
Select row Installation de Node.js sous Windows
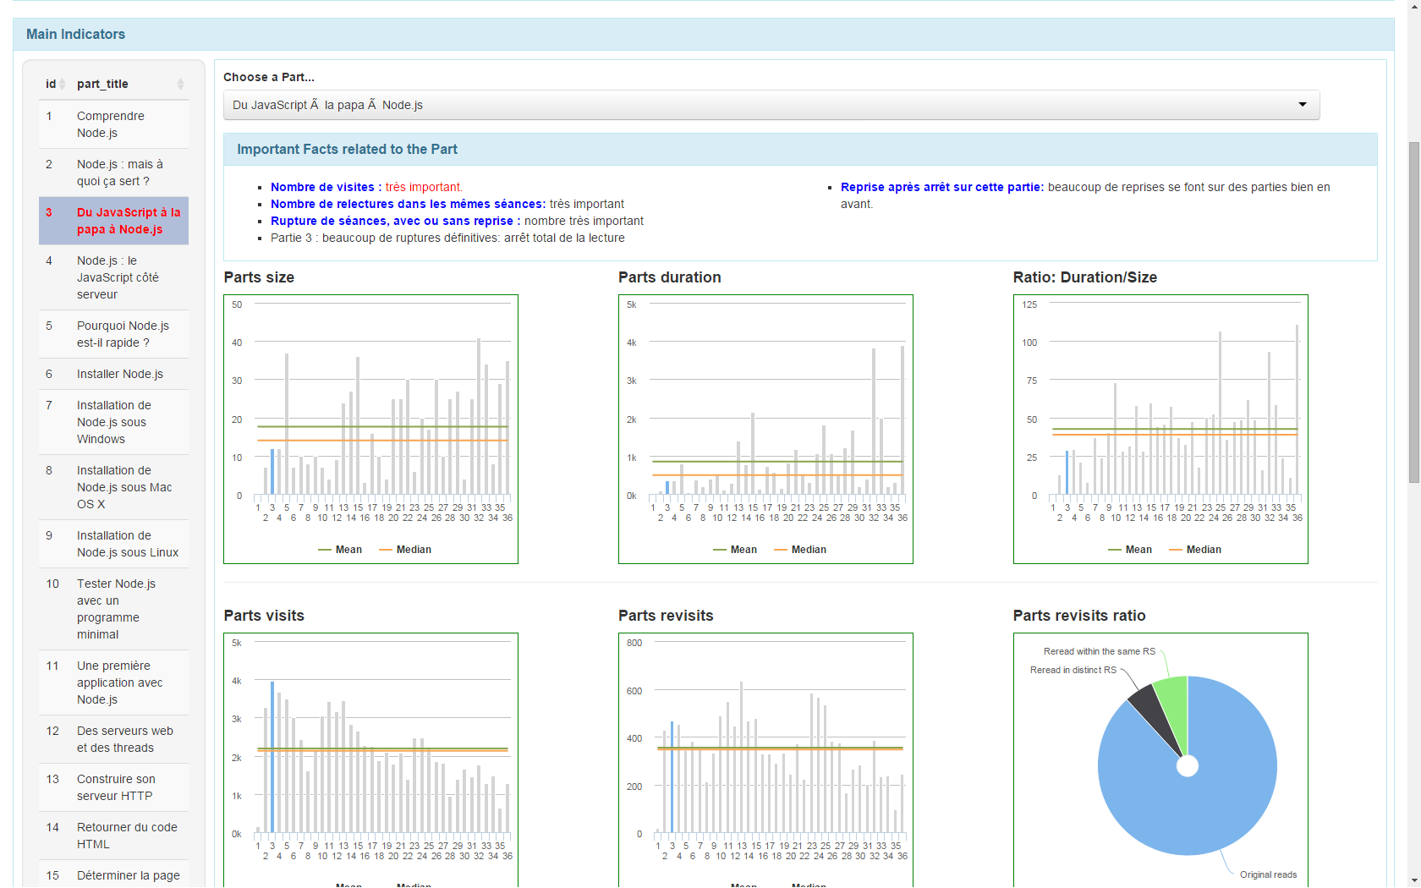[x=113, y=422]
